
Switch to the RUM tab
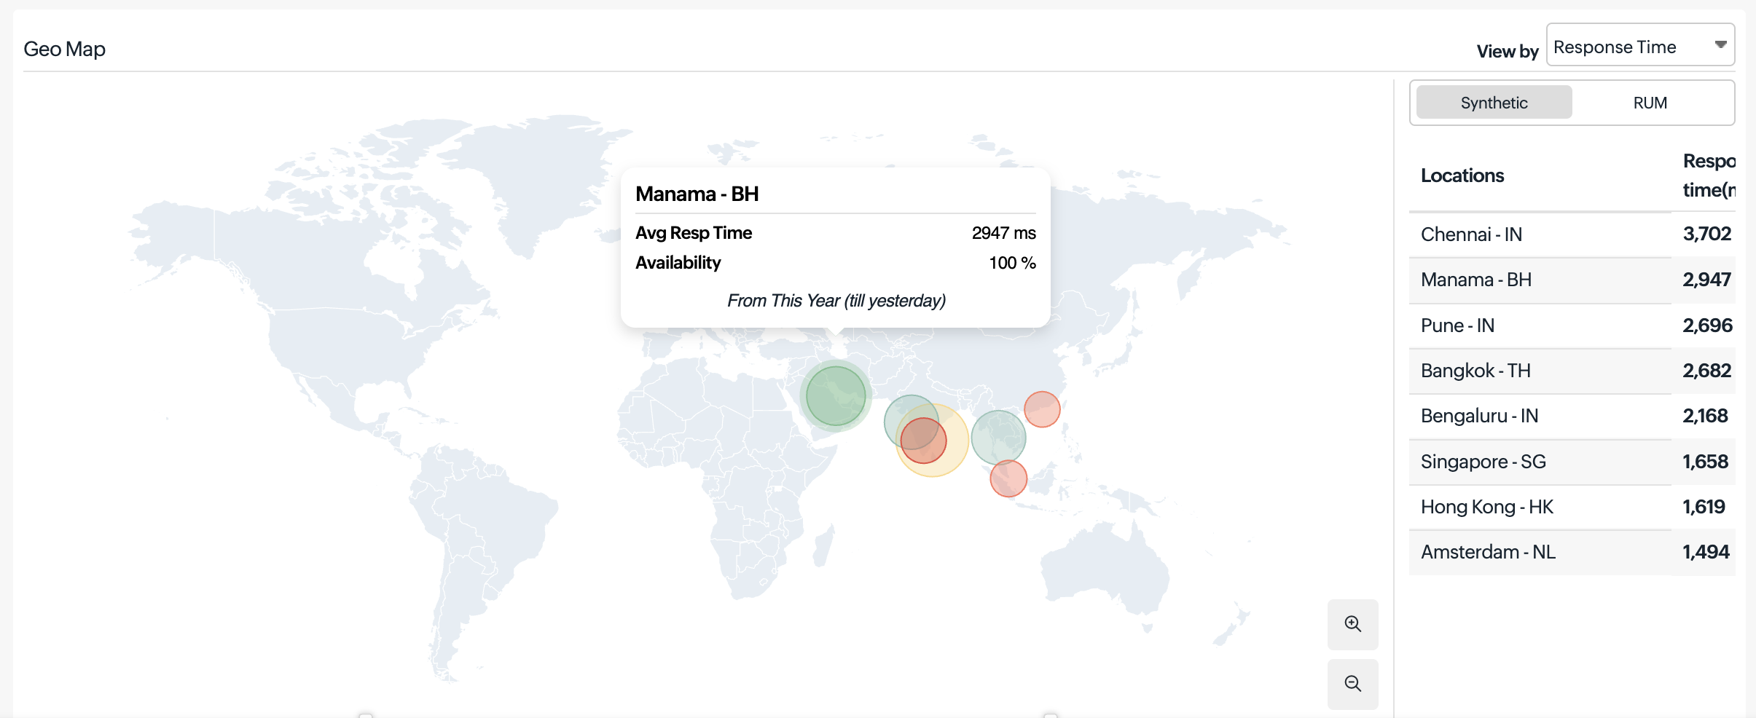click(x=1650, y=103)
